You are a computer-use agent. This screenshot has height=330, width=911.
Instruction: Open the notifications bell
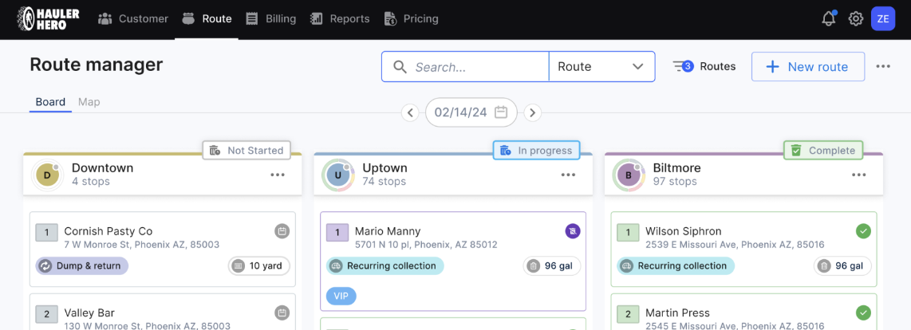(829, 18)
